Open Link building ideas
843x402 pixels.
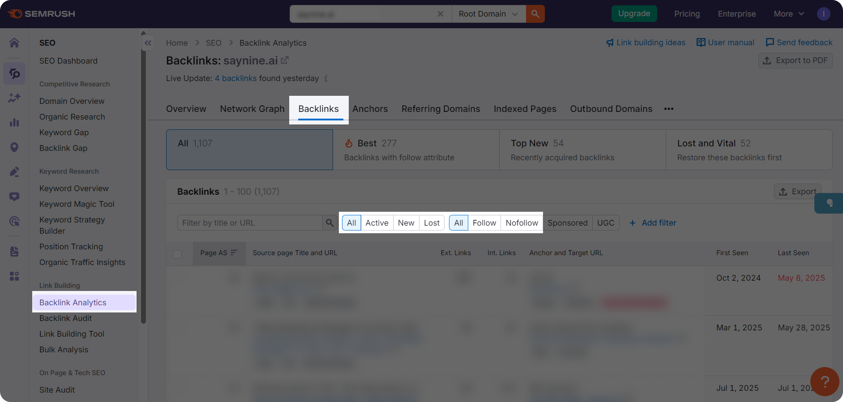click(x=646, y=43)
